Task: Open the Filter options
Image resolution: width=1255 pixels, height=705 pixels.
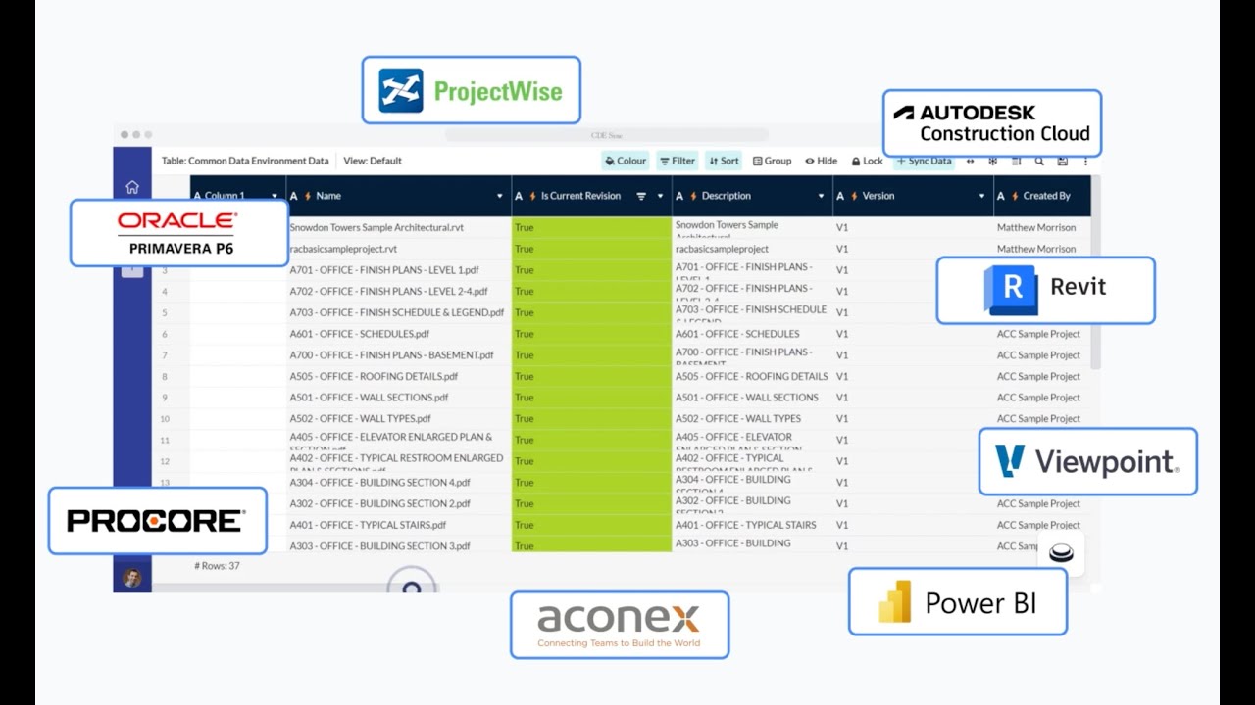Action: pyautogui.click(x=678, y=161)
